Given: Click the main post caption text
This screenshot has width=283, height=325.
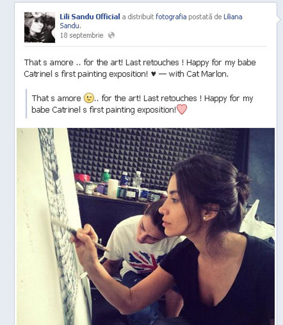Looking at the screenshot, I should [x=140, y=68].
